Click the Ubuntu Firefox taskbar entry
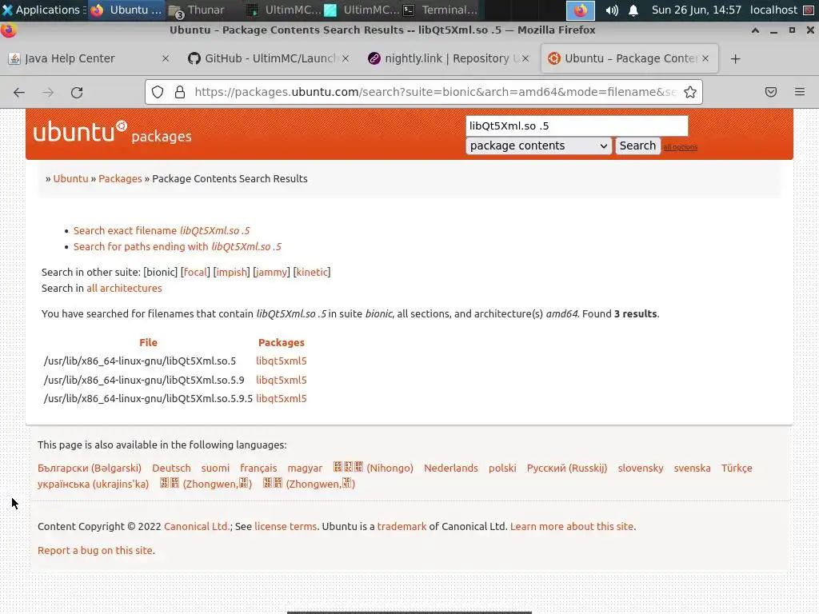This screenshot has width=819, height=614. 126,10
